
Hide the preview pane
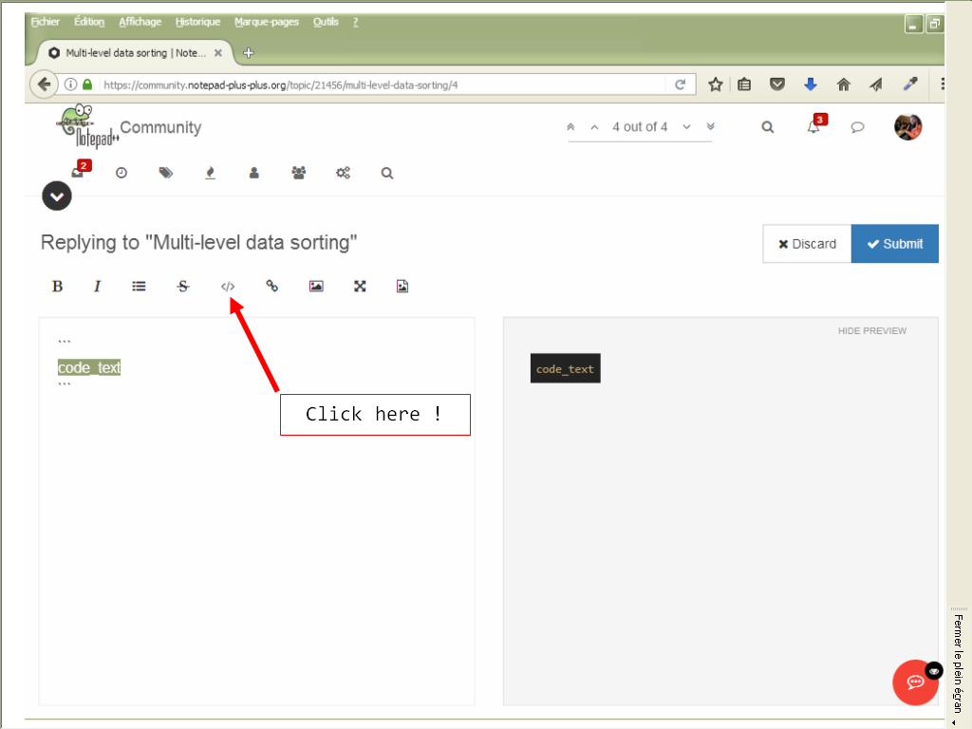coord(872,331)
